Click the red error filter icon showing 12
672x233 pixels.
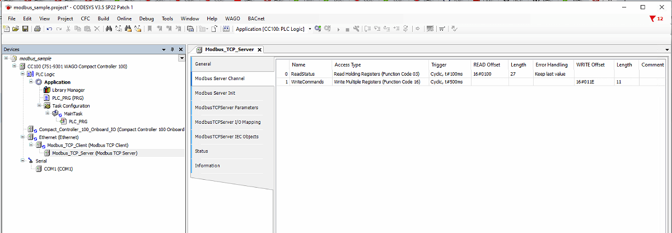(x=656, y=18)
